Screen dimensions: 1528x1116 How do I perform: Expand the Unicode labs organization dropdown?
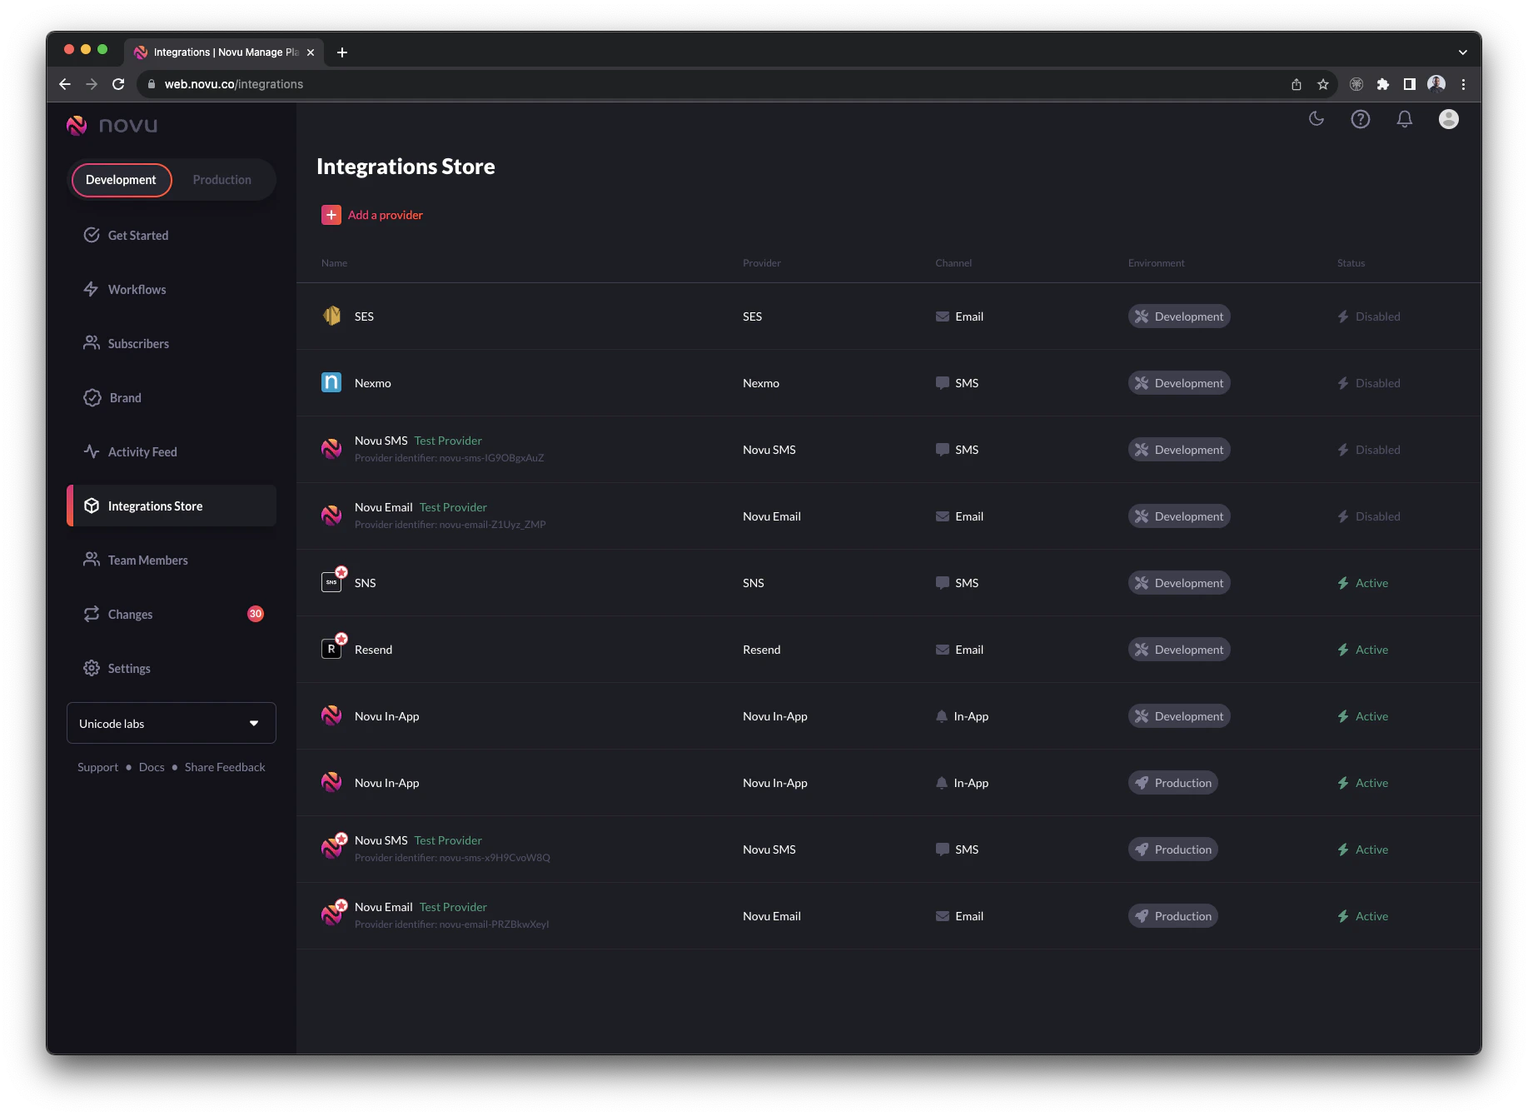[x=172, y=723]
